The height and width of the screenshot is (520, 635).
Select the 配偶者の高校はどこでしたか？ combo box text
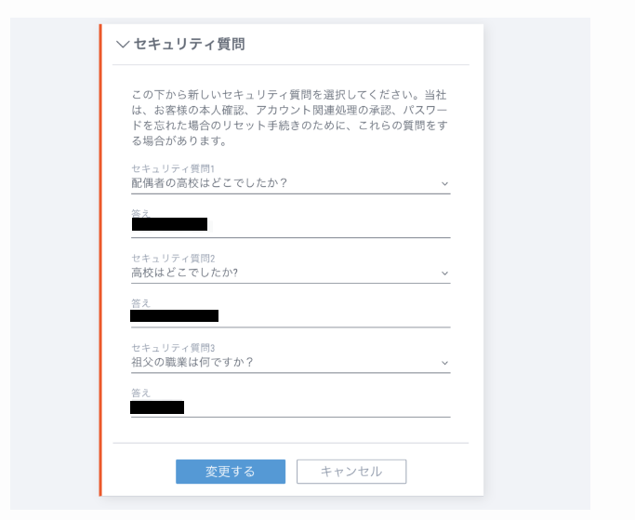coord(209,183)
